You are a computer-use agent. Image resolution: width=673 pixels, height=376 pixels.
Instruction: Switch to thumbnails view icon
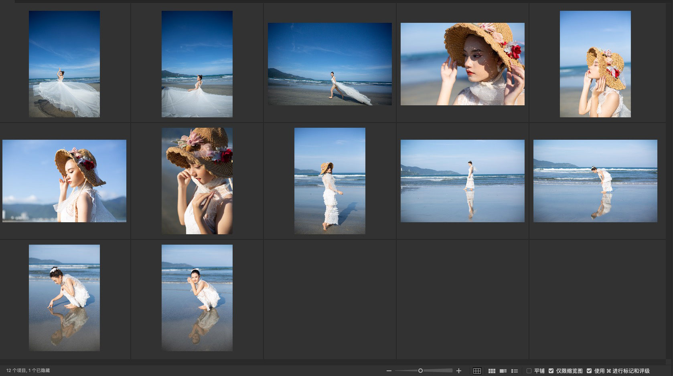[x=492, y=371]
